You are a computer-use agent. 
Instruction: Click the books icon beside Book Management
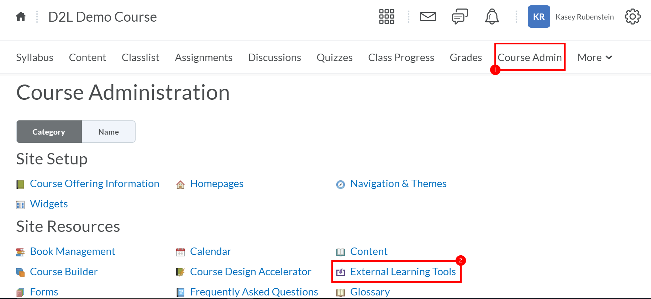pyautogui.click(x=20, y=252)
